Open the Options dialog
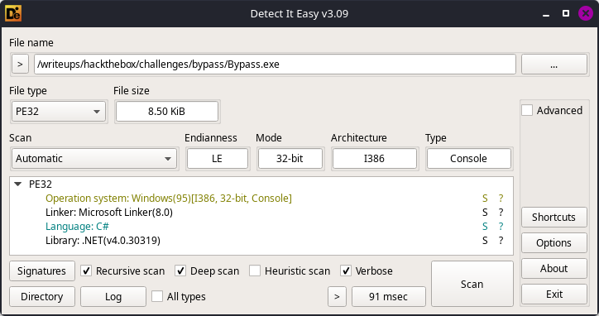 [554, 242]
